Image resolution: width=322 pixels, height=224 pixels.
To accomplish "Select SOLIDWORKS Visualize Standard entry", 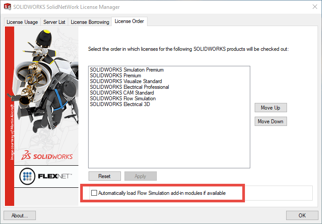I will 126,81.
